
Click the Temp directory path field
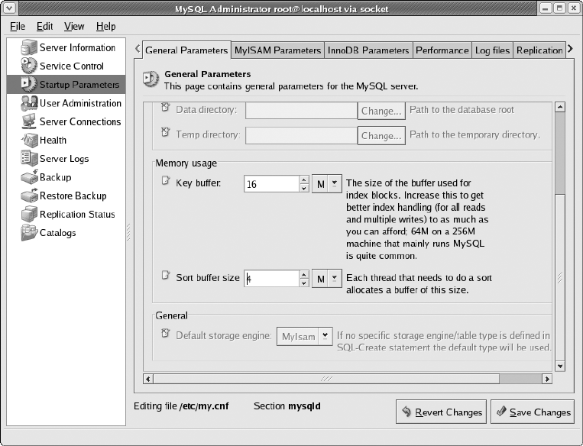click(x=301, y=136)
